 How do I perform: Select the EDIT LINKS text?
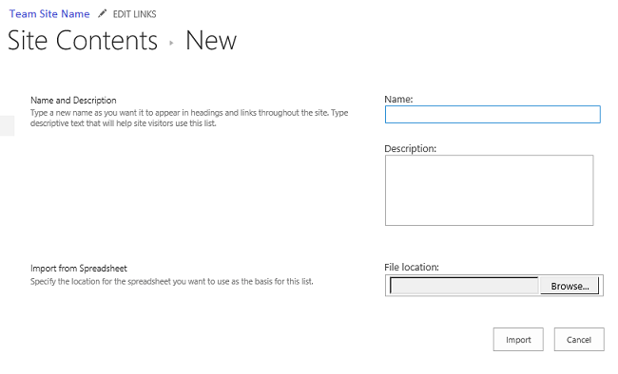pyautogui.click(x=134, y=14)
